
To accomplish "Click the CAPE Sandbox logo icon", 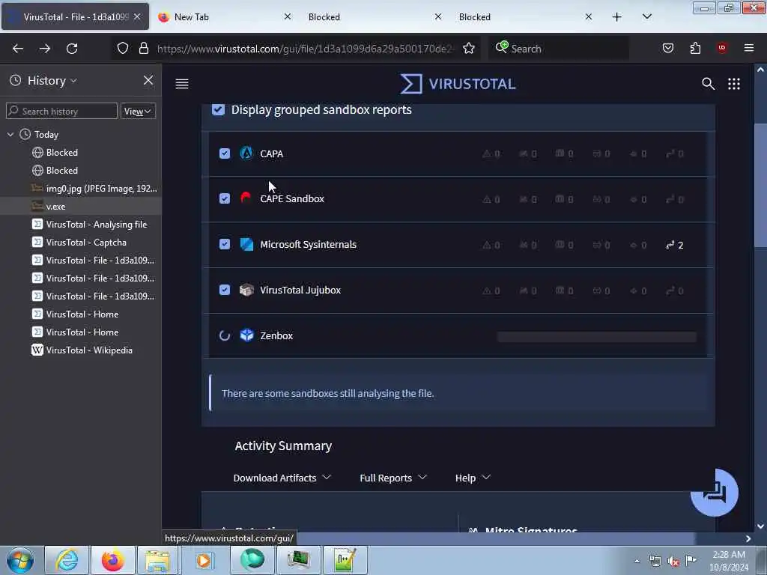I will pyautogui.click(x=246, y=198).
